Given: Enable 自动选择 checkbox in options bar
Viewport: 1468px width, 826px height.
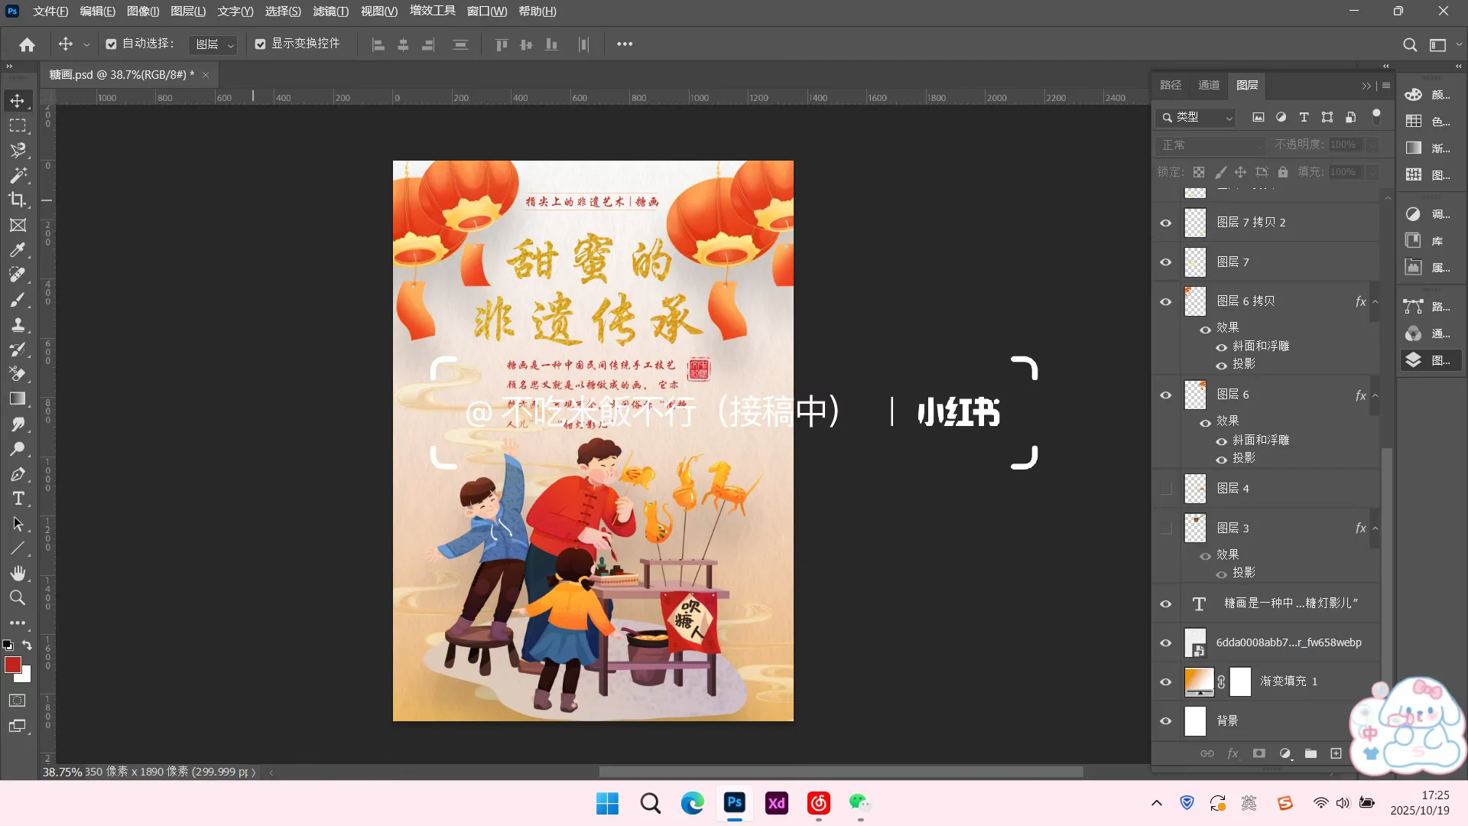Looking at the screenshot, I should 112,44.
